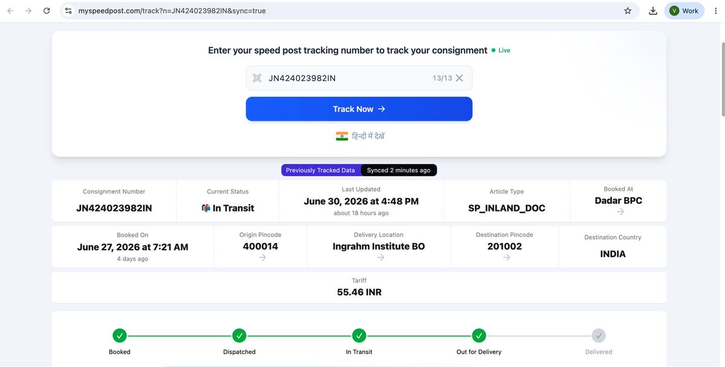Click the June 30, 2026 last updated time
The width and height of the screenshot is (725, 367).
(361, 201)
